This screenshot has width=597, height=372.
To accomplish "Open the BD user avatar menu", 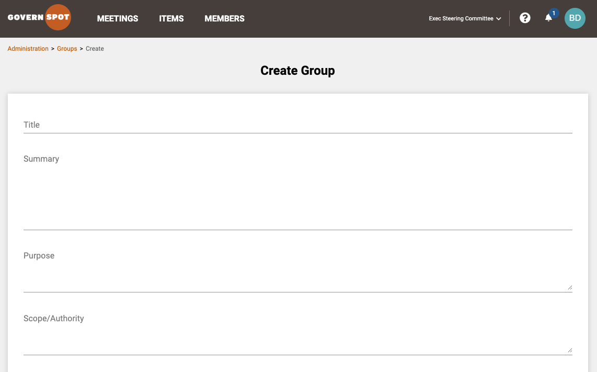I will [x=575, y=18].
